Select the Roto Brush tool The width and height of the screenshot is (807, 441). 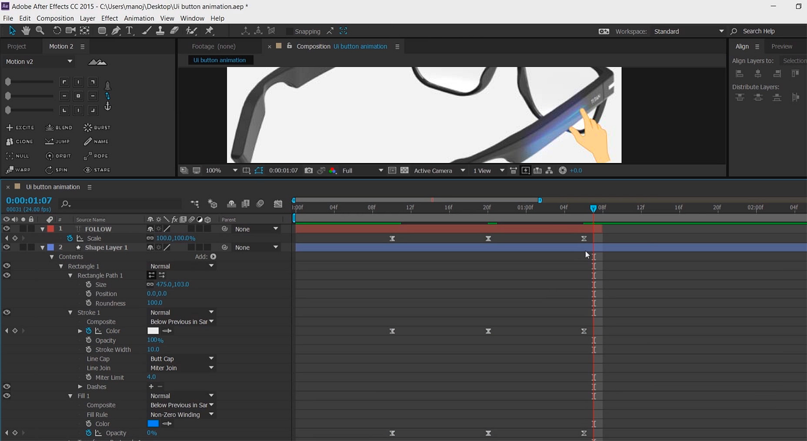click(x=191, y=31)
